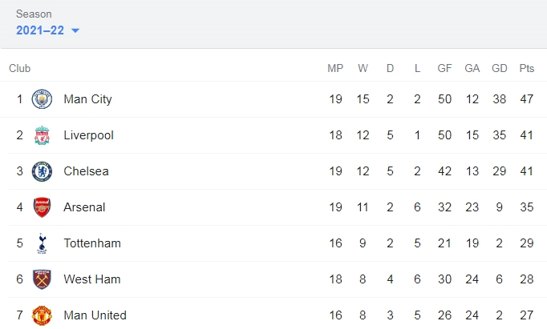This screenshot has height=329, width=547.
Task: Click the West Ham crest
Action: pos(42,279)
